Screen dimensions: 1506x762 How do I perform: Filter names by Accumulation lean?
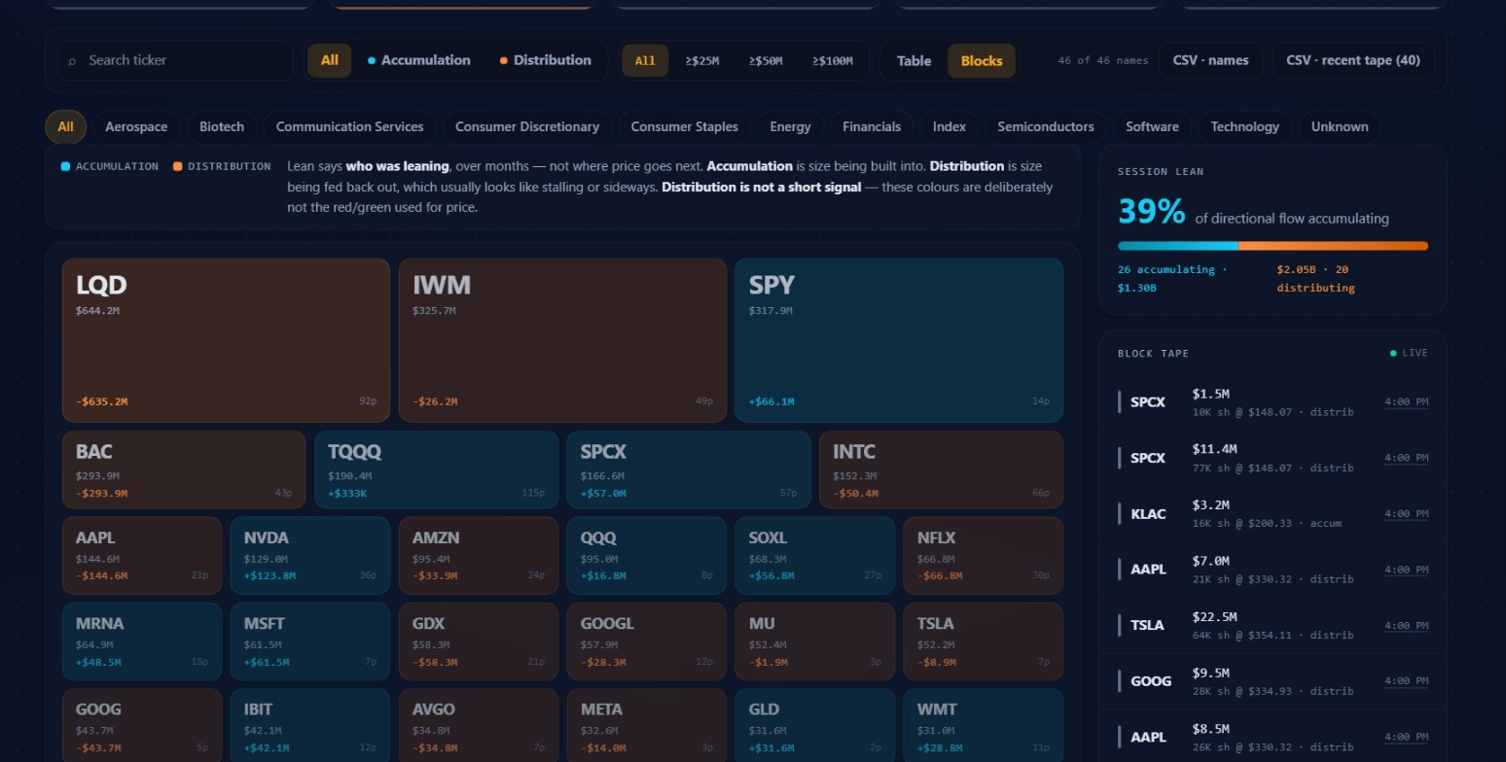tap(419, 60)
